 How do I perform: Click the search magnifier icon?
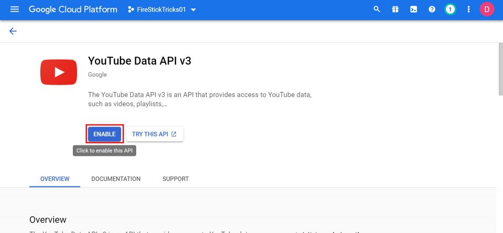pos(377,9)
